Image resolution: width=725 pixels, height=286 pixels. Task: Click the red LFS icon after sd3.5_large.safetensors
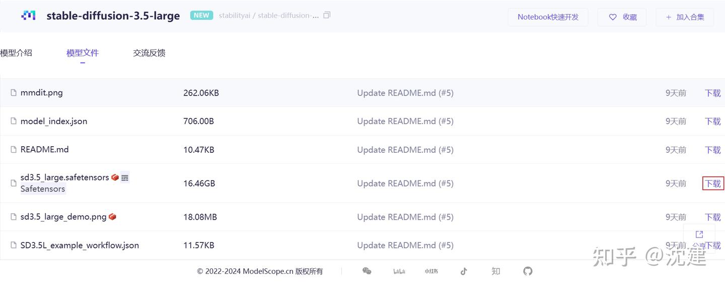(115, 177)
